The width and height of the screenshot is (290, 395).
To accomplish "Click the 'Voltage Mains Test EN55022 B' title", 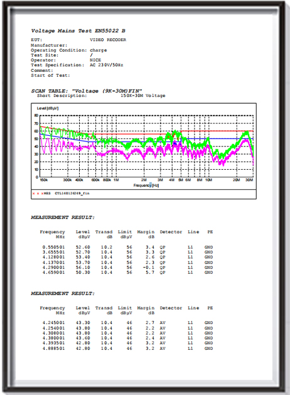I will tap(78, 31).
